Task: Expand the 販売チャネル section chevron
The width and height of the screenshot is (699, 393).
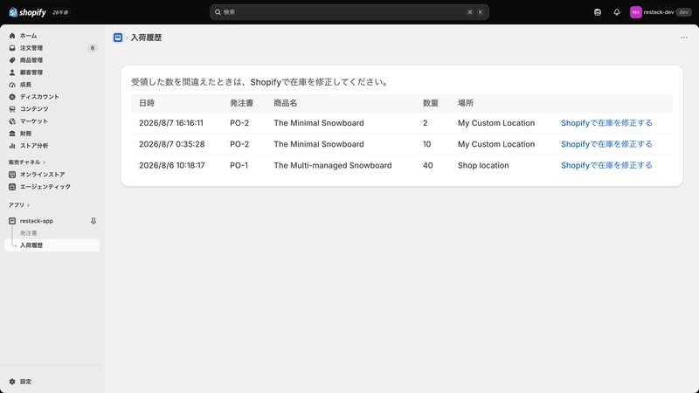Action: click(x=45, y=162)
